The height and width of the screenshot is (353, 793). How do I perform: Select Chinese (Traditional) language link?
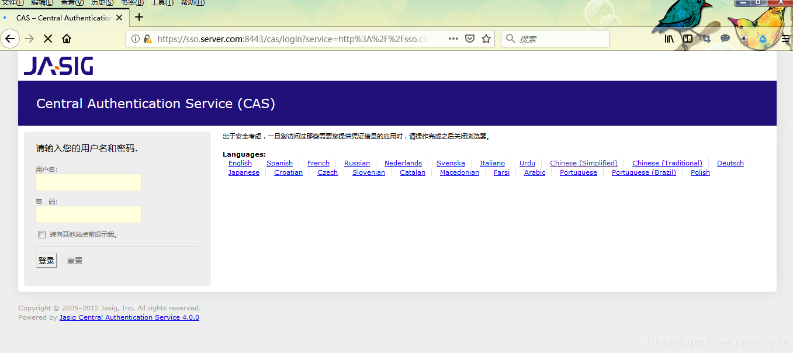pyautogui.click(x=667, y=163)
